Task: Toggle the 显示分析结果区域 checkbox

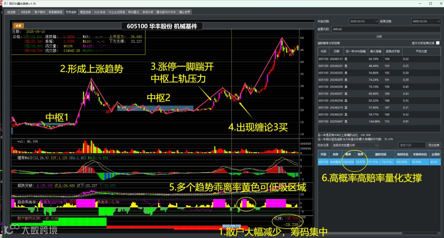Action: [438, 43]
